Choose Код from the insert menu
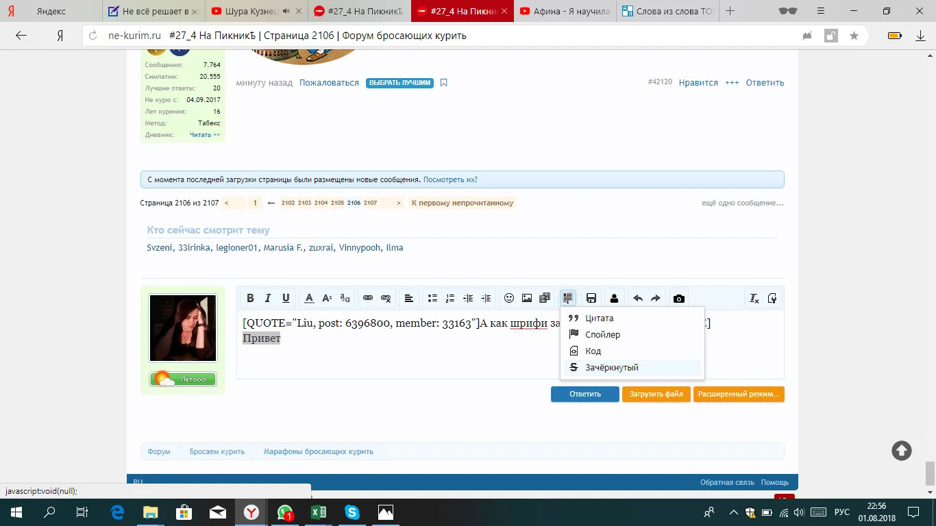Viewport: 936px width, 526px height. pyautogui.click(x=632, y=351)
